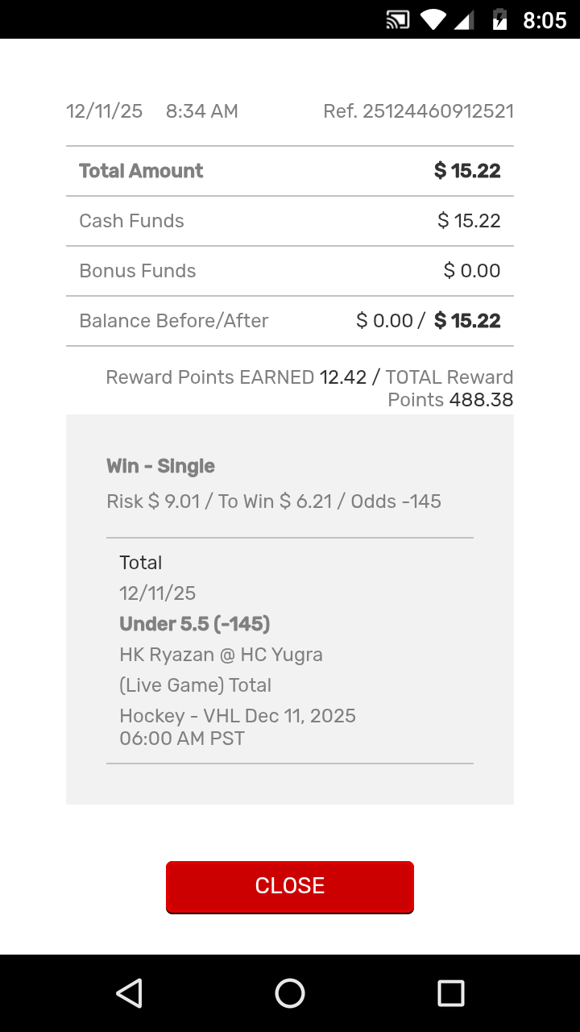
Task: Tap the red CLOSE button
Action: (x=290, y=886)
